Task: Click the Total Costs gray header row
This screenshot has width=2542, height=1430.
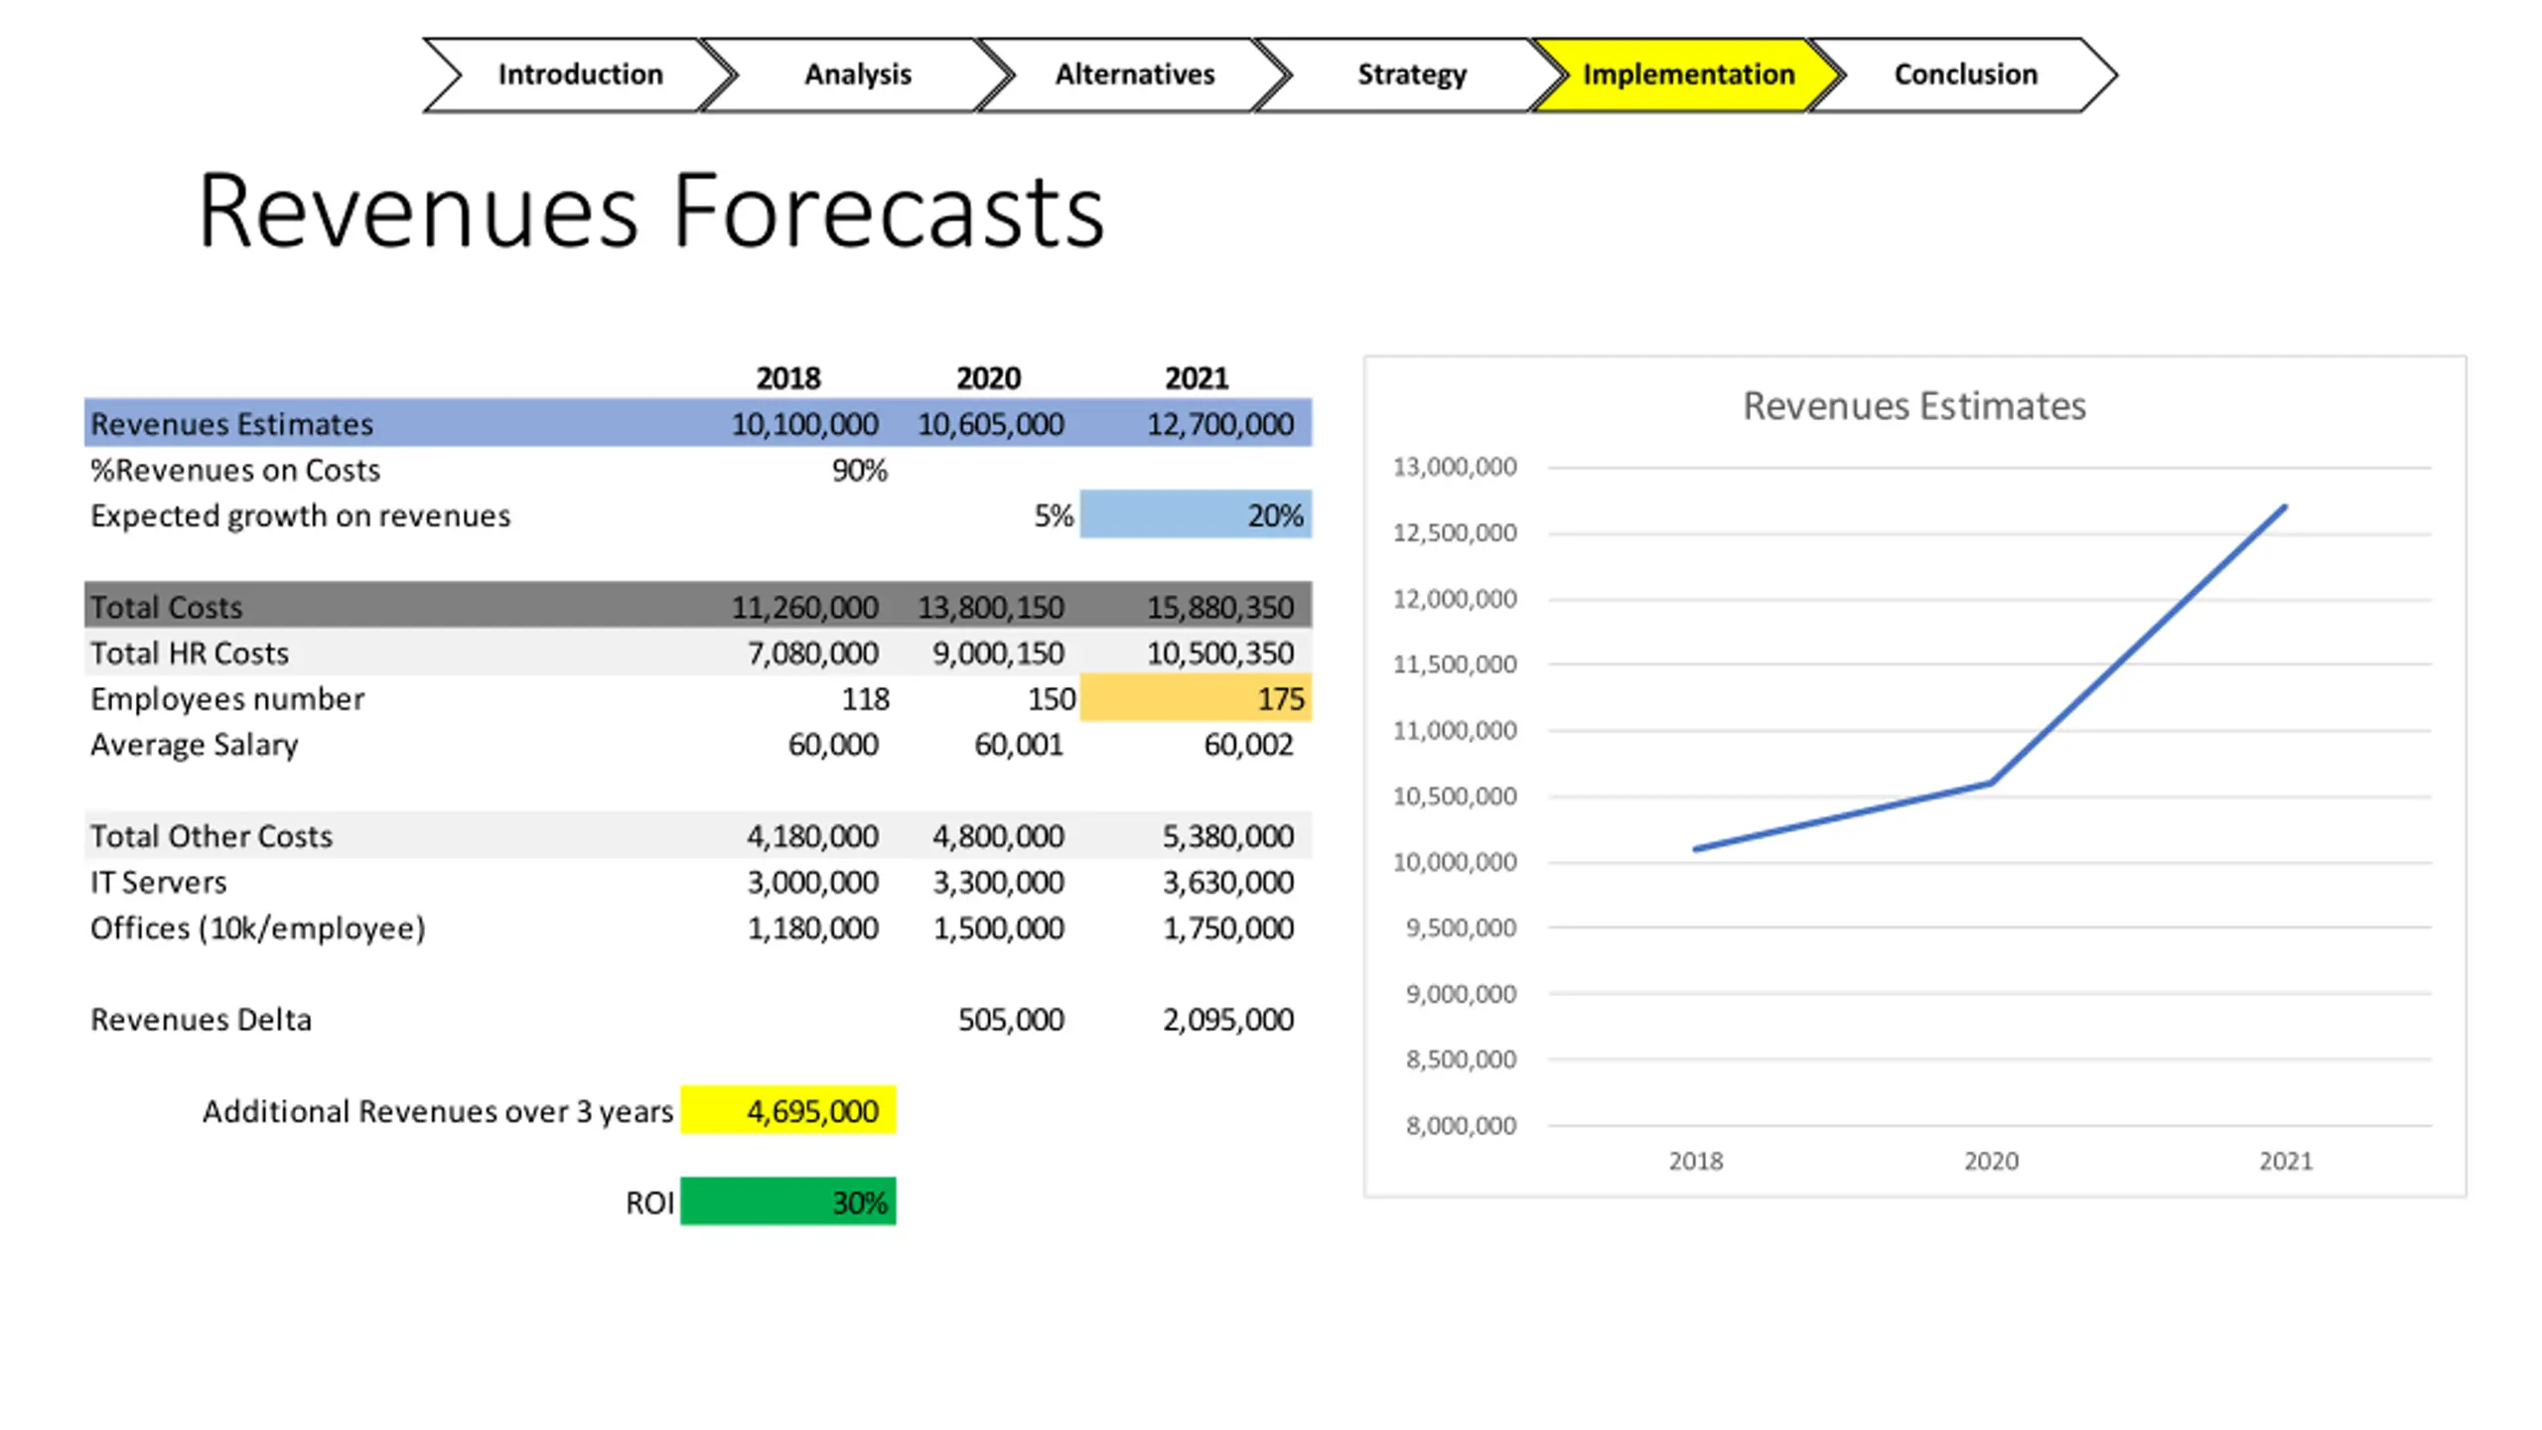Action: pyautogui.click(x=697, y=606)
